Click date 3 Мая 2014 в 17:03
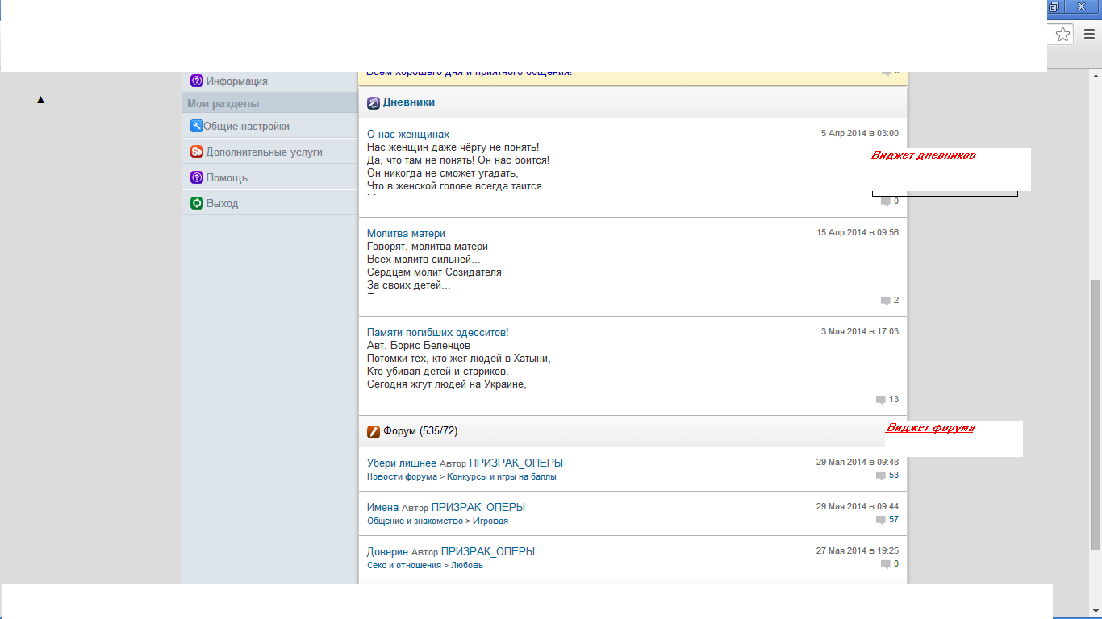 point(860,331)
